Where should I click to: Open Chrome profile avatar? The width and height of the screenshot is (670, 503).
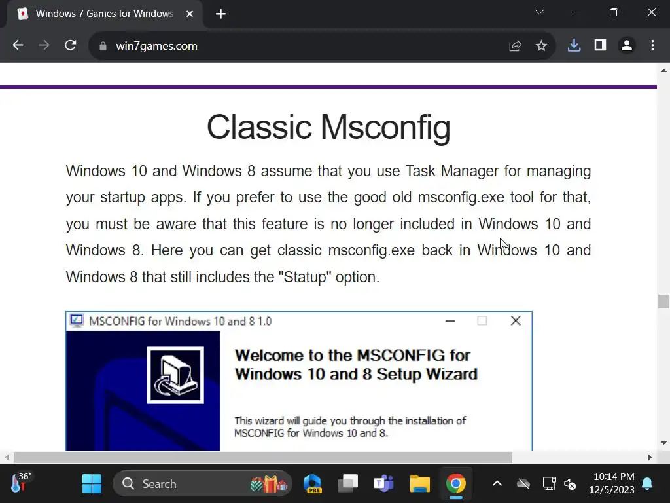(626, 45)
